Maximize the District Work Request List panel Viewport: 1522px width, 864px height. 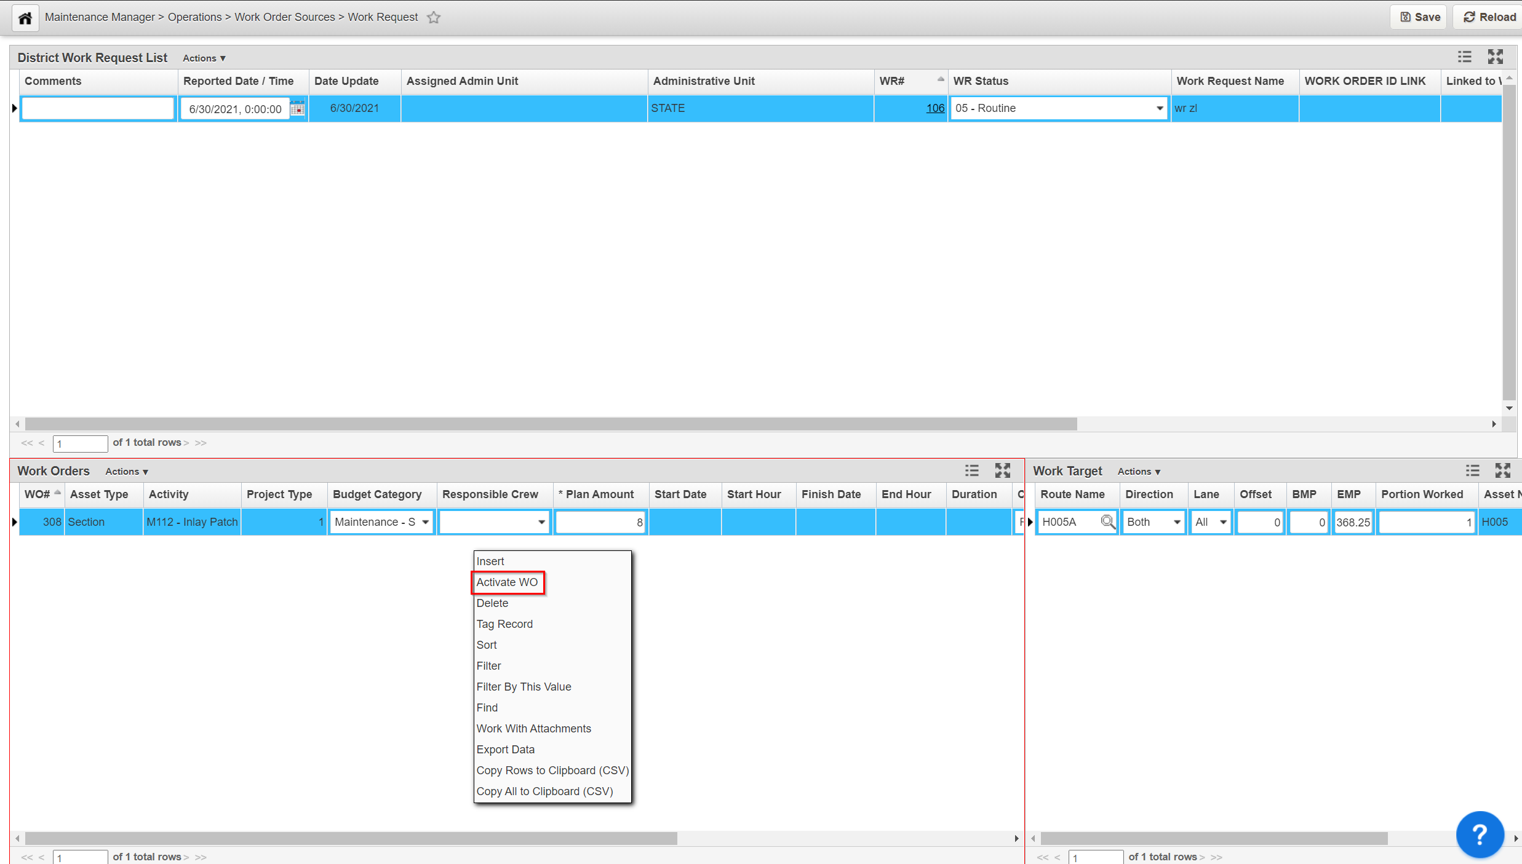tap(1496, 57)
